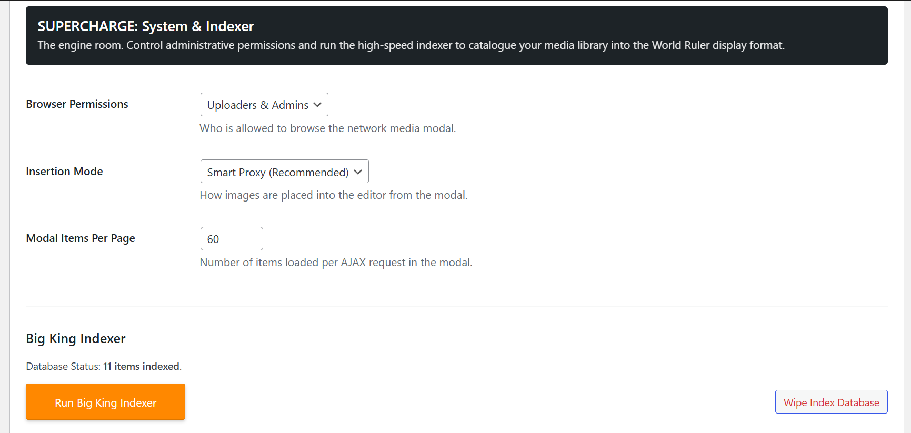
Task: Run the Big King Indexer
Action: pos(105,402)
